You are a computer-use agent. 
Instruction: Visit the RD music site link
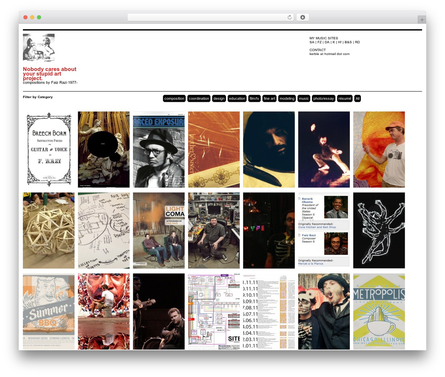(357, 42)
